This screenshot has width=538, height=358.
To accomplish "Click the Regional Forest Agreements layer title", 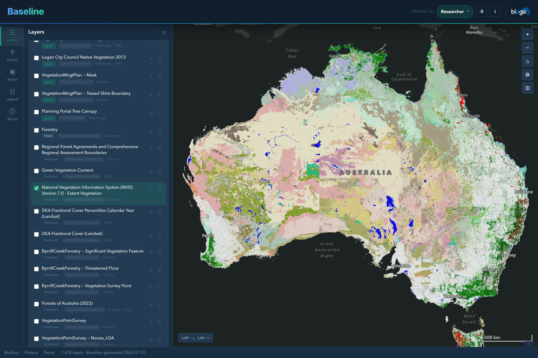I will [x=90, y=150].
